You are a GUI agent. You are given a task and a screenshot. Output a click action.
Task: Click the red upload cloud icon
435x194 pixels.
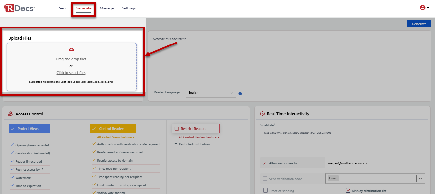coord(71,50)
